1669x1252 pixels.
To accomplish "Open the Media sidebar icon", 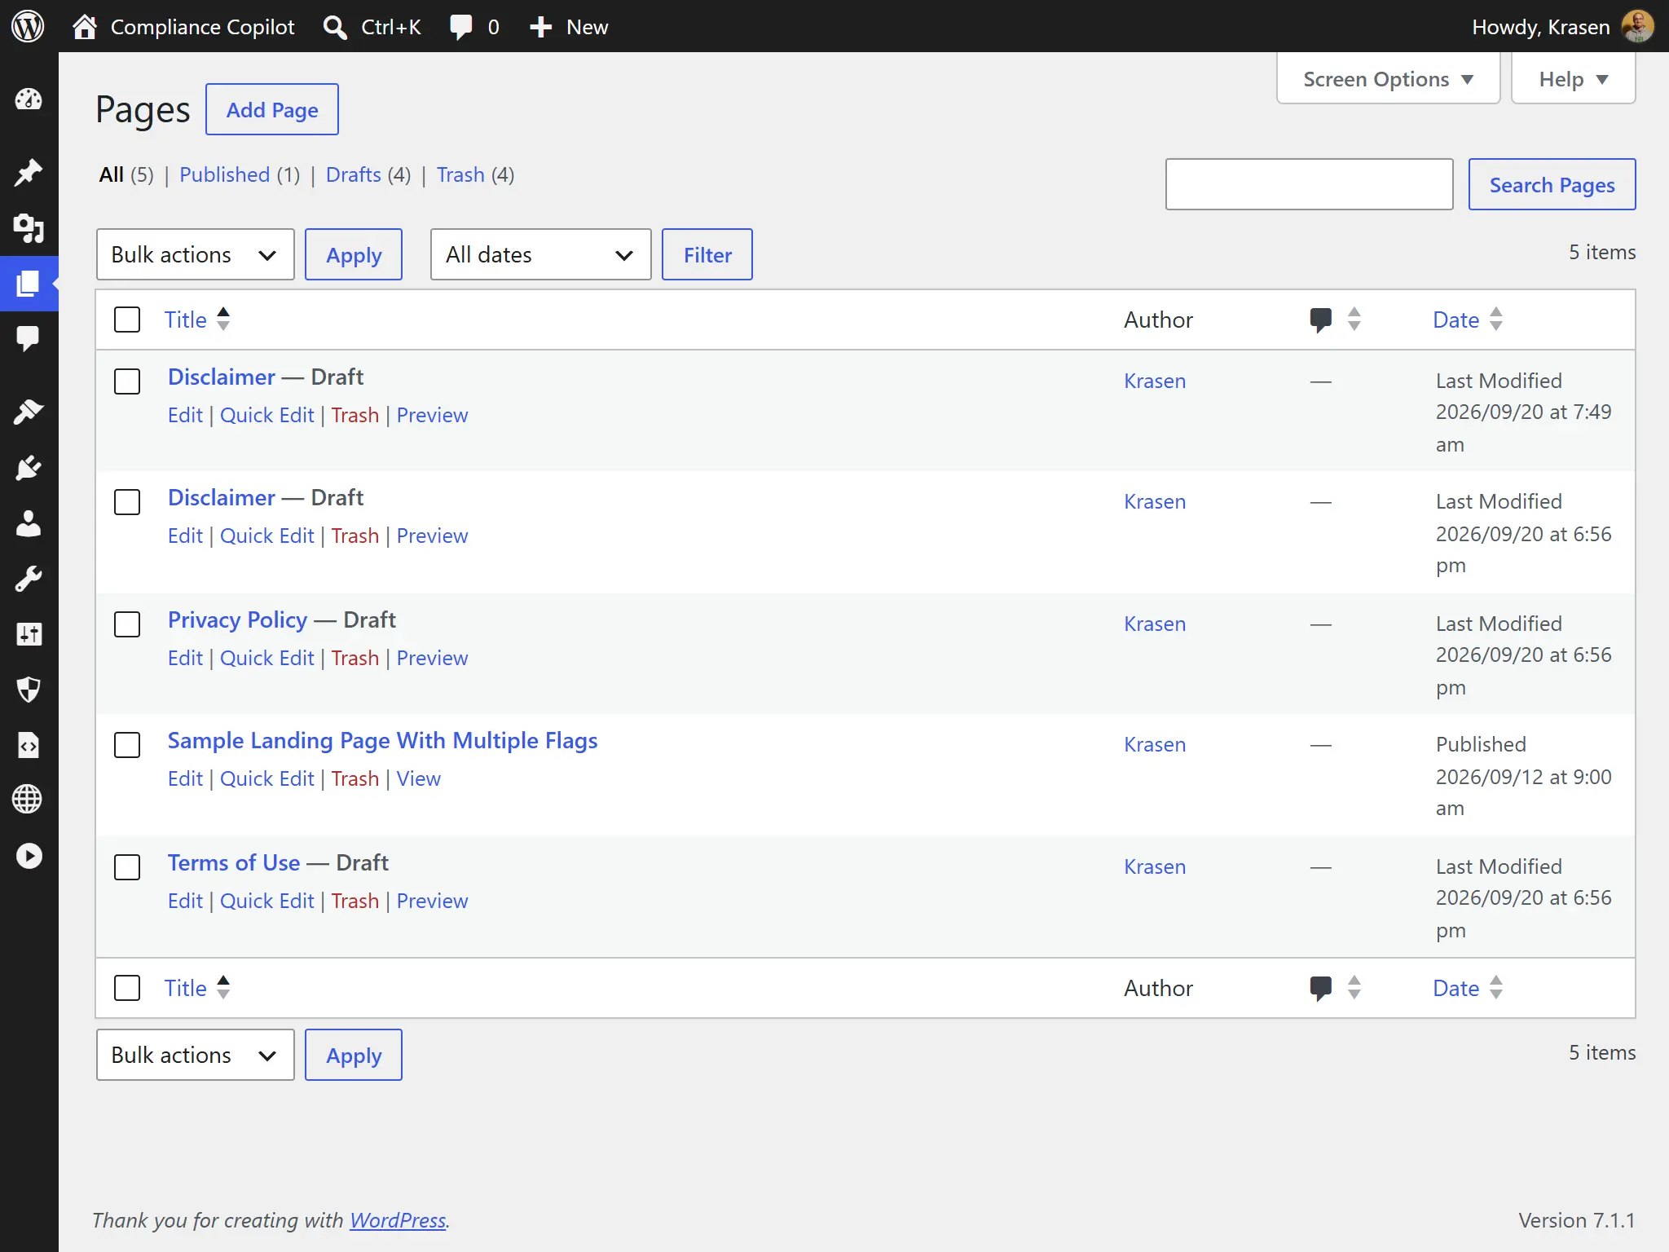I will click(x=29, y=228).
